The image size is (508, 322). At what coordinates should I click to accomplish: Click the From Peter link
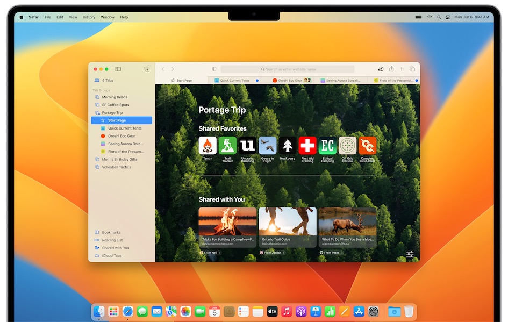(331, 253)
